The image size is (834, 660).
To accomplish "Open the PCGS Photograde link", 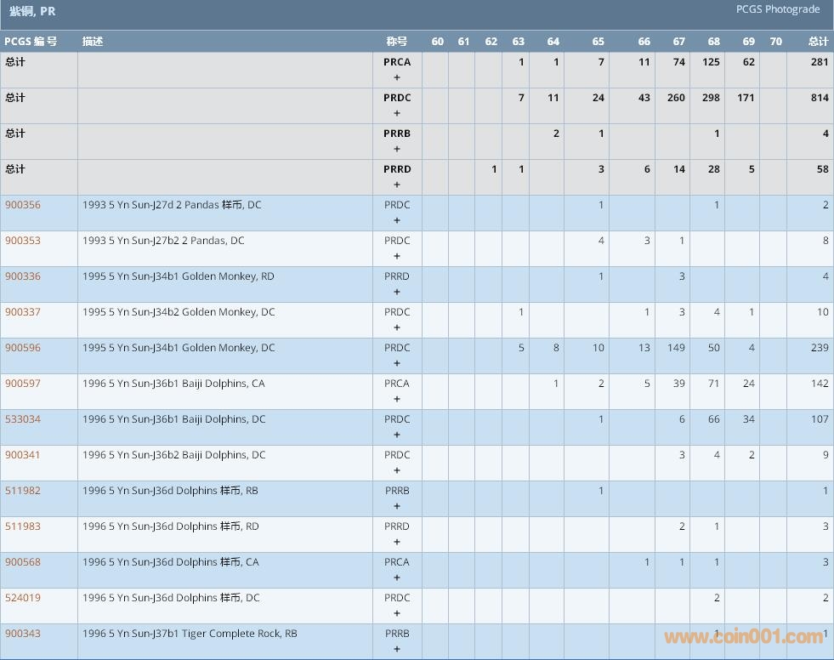I will coord(777,9).
